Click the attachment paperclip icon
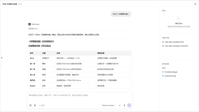Viewport: 199px width, 112px height. click(35, 105)
